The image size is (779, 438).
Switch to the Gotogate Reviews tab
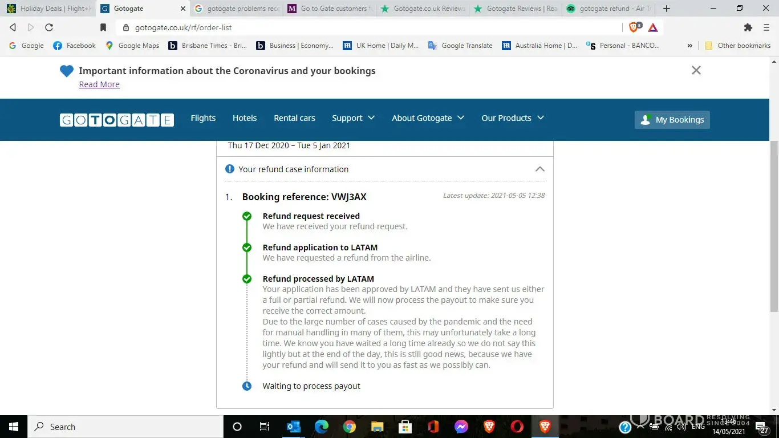point(516,9)
